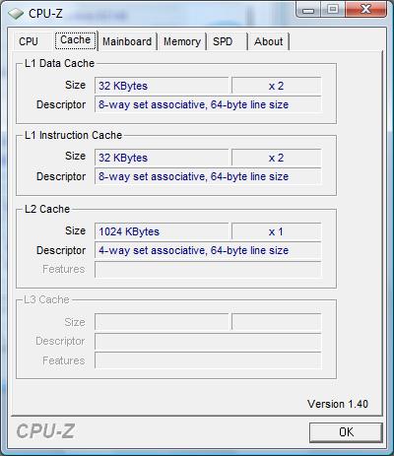The image size is (394, 456).
Task: Click the empty L2 Cache Features field
Action: [x=208, y=269]
